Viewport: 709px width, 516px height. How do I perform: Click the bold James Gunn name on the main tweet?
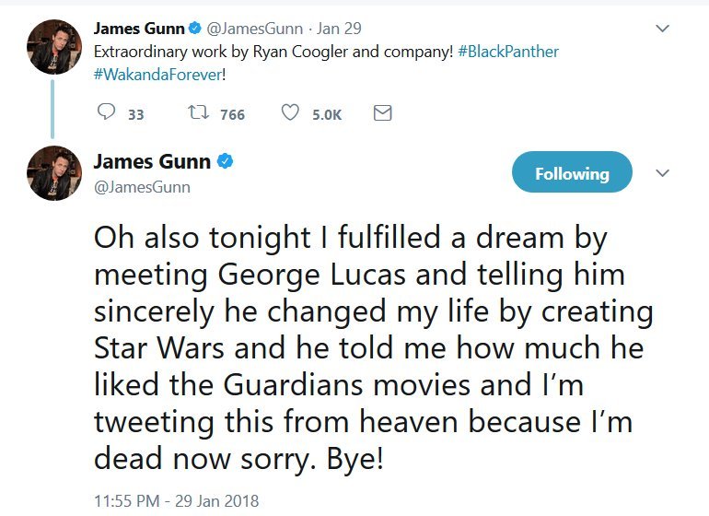pyautogui.click(x=152, y=163)
